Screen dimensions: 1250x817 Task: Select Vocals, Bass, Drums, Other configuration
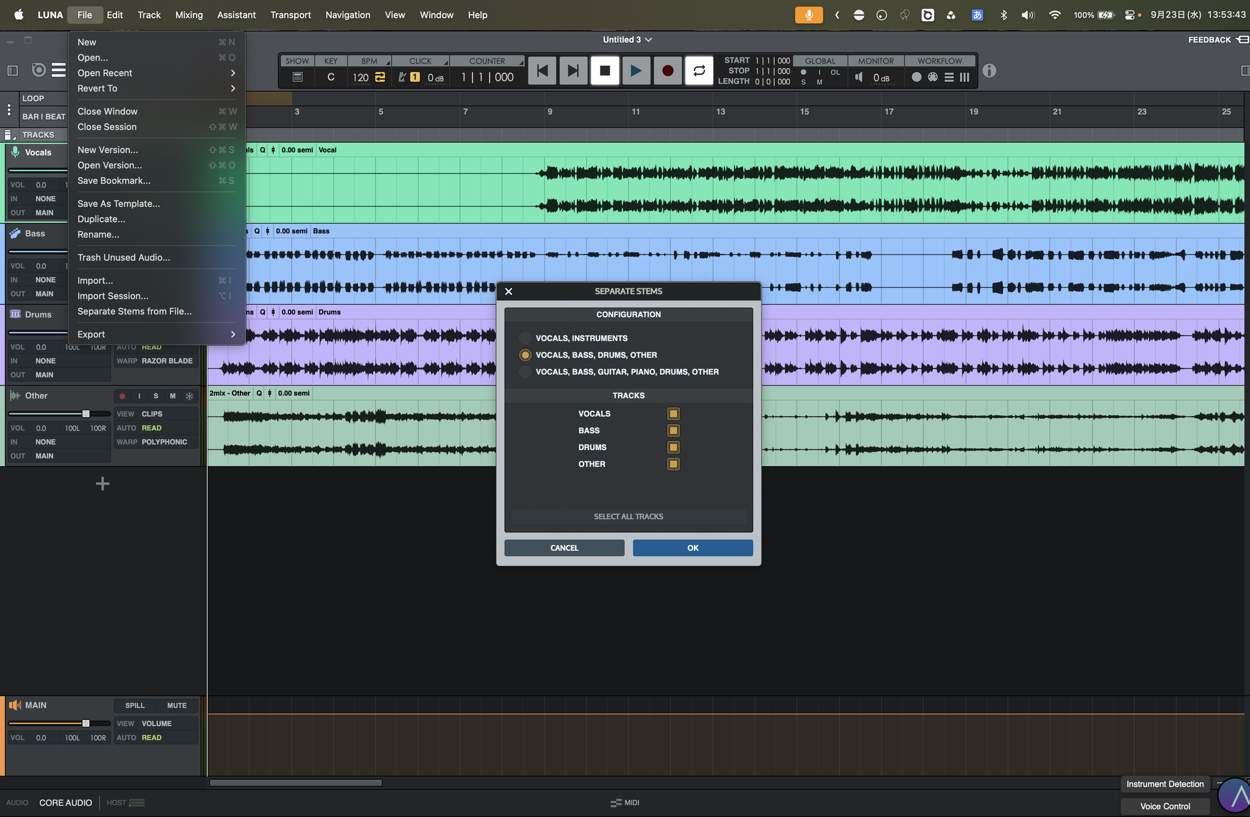click(525, 355)
